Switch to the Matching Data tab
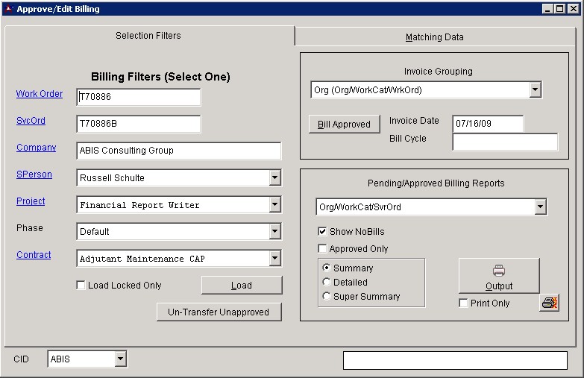Viewport: 584px width, 378px height. [x=434, y=37]
